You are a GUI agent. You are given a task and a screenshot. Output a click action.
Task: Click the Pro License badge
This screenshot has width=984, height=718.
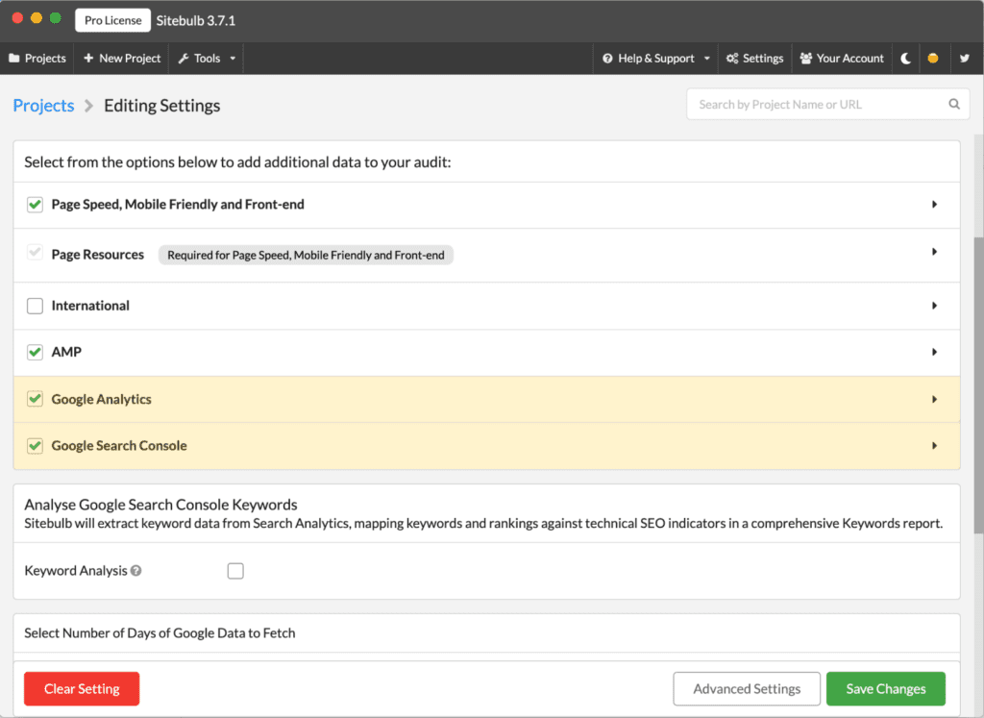click(x=113, y=20)
